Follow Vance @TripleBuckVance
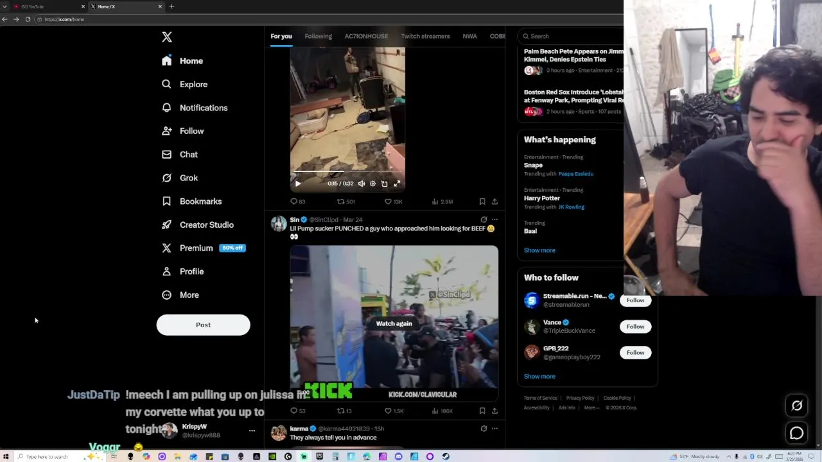The height and width of the screenshot is (462, 822). [635, 327]
